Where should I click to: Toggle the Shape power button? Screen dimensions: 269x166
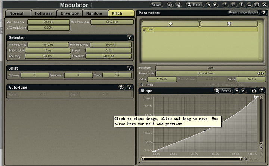(254, 90)
